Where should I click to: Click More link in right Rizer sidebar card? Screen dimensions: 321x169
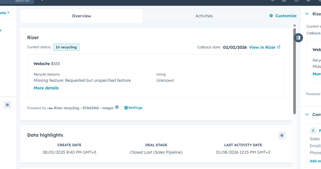317,74
